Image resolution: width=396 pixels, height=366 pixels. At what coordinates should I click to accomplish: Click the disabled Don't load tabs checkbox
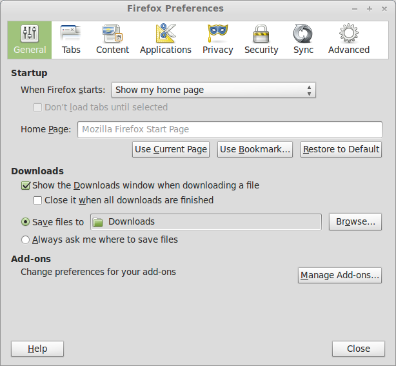[x=37, y=107]
